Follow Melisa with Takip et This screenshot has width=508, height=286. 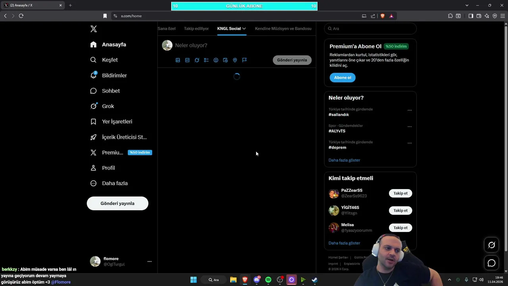400,228
